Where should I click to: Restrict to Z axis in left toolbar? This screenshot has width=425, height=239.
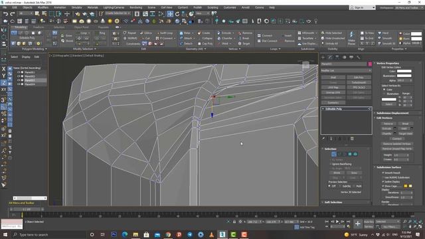pyautogui.click(x=3, y=82)
